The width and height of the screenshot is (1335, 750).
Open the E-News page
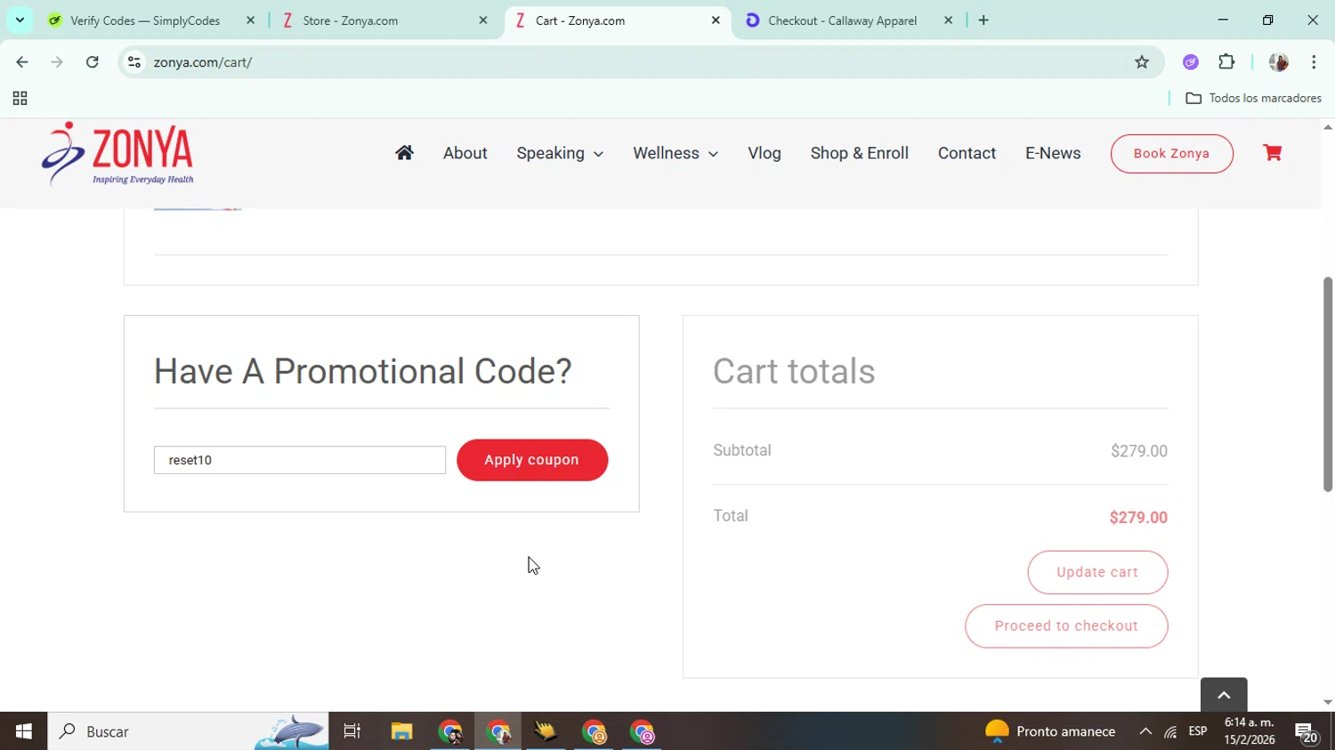(x=1053, y=153)
